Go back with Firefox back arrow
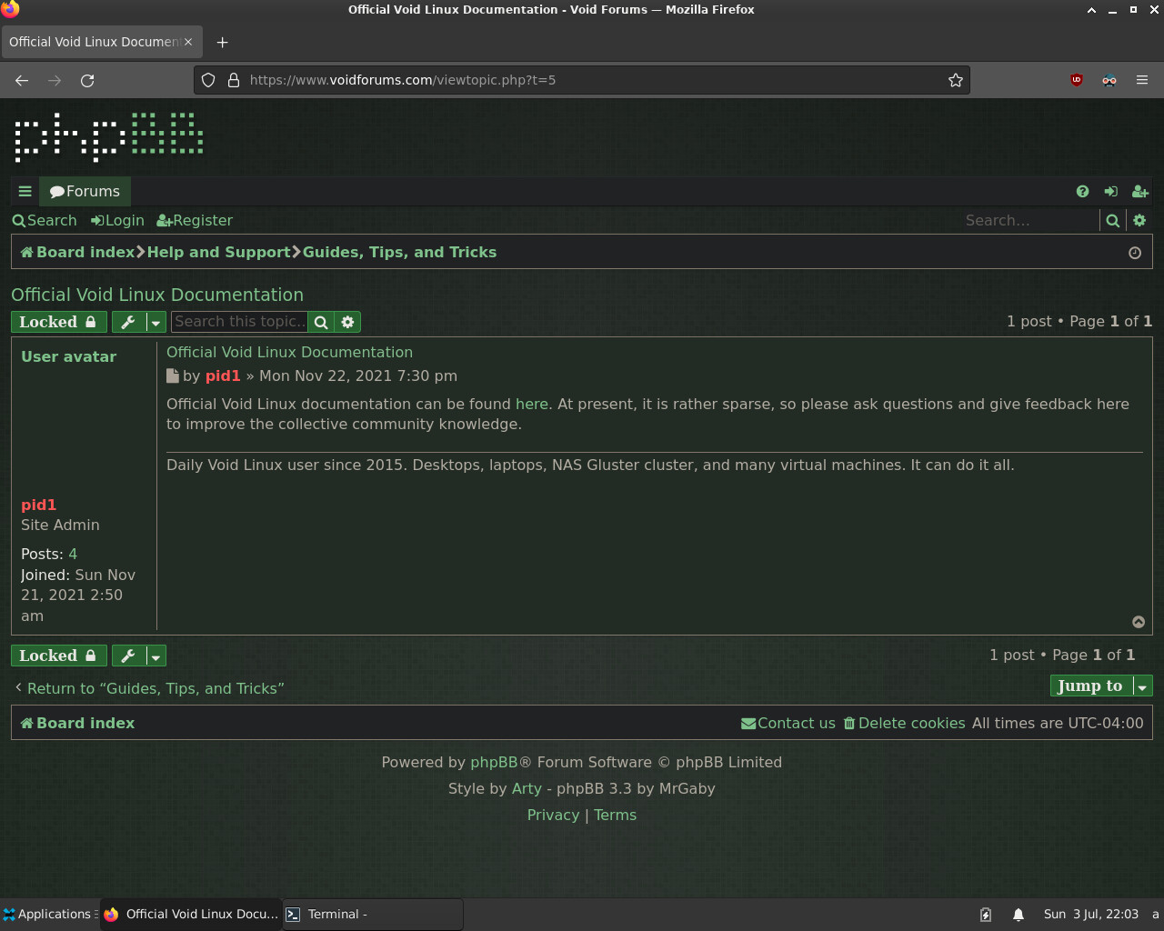Image resolution: width=1164 pixels, height=931 pixels. [x=22, y=80]
